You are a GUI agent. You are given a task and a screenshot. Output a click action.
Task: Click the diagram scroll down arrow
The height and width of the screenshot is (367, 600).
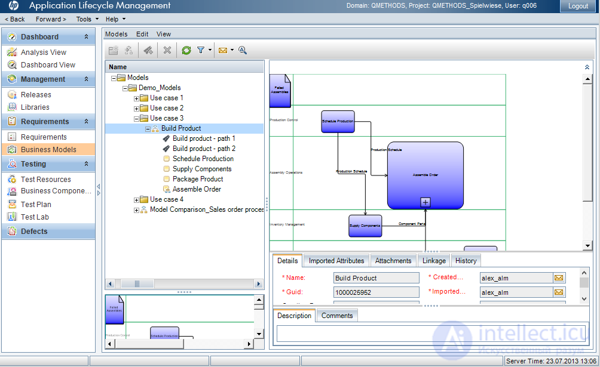click(587, 246)
